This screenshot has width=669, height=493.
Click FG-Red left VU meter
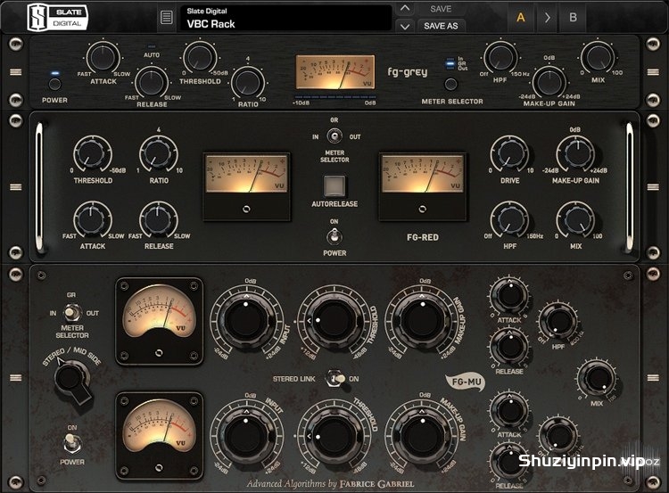pyautogui.click(x=246, y=187)
